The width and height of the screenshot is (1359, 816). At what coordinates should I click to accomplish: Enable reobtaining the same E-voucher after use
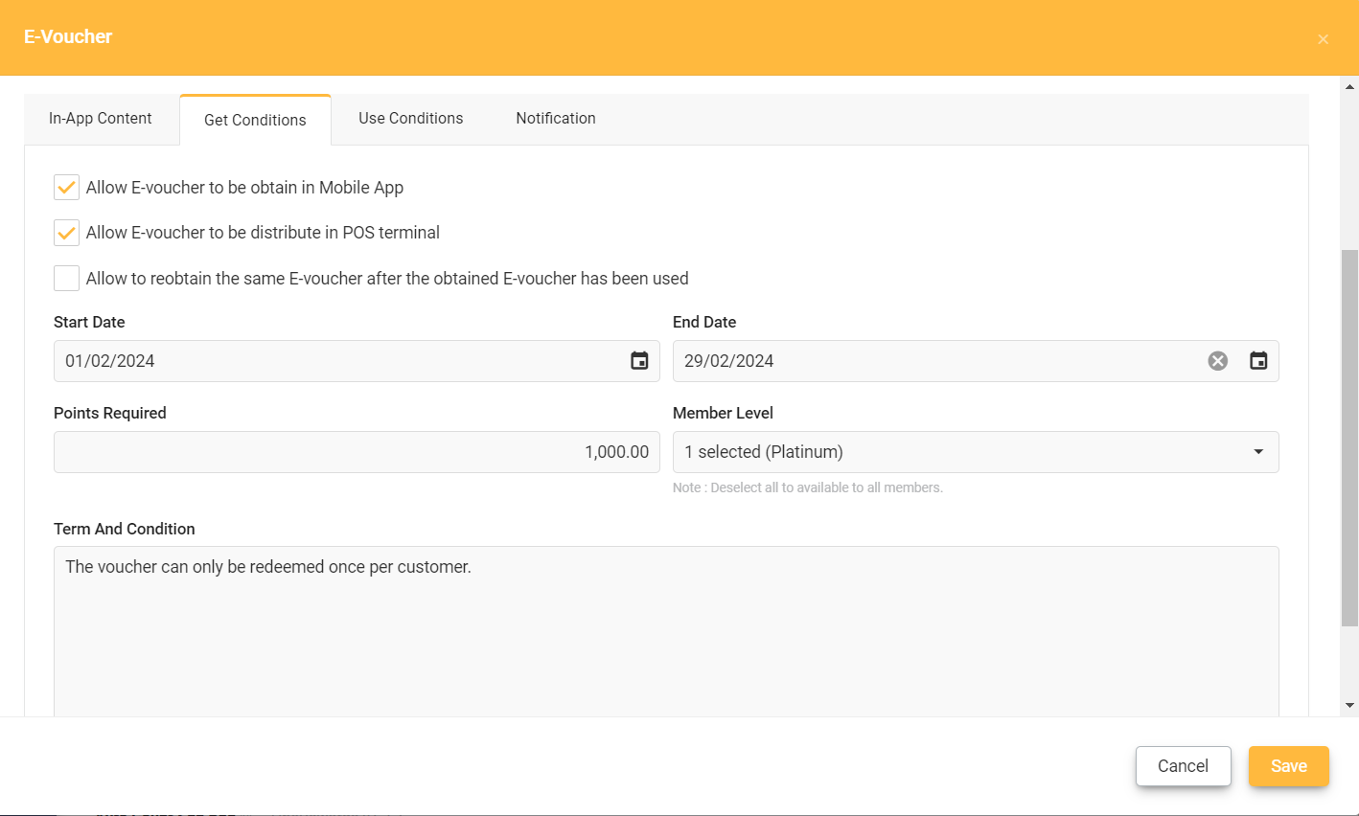pyautogui.click(x=66, y=278)
